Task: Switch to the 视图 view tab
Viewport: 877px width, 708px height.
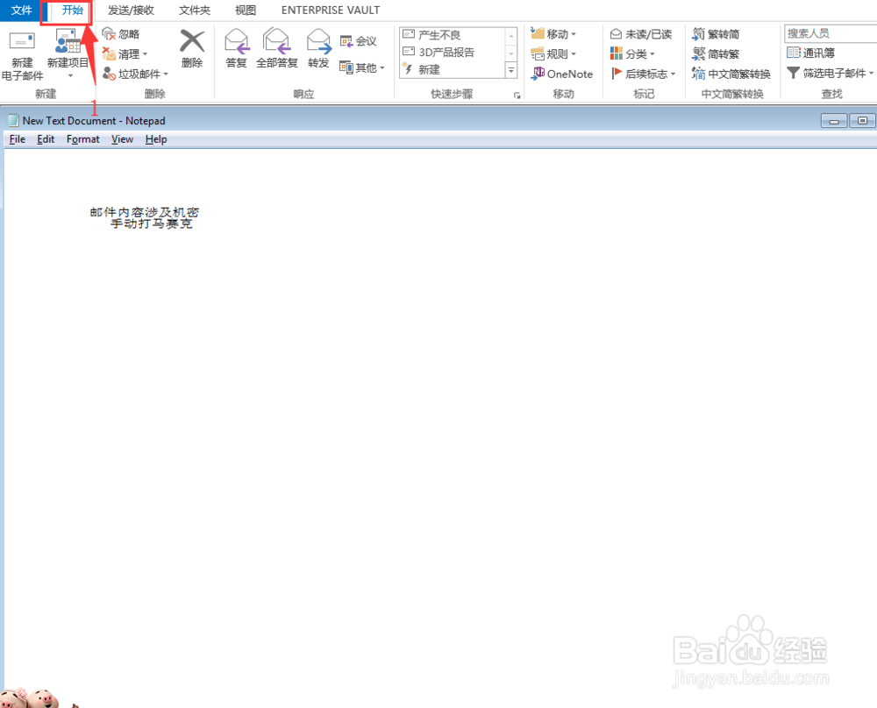Action: coord(246,10)
